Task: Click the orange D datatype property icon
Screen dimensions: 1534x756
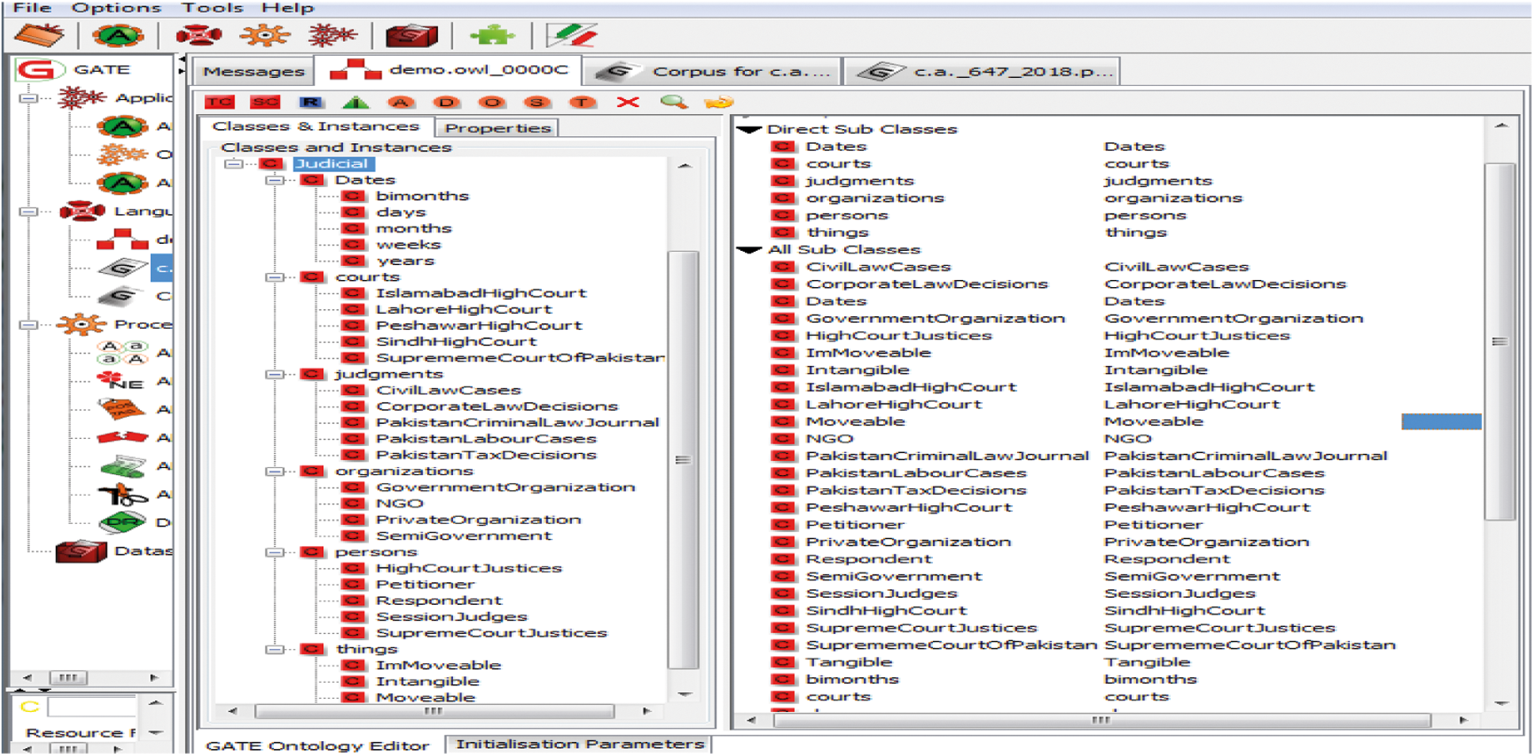Action: (446, 102)
